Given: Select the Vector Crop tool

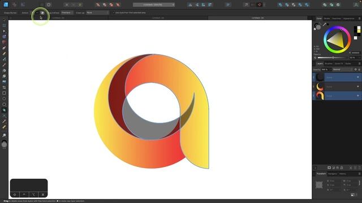Looking at the screenshot, I should (4, 87).
